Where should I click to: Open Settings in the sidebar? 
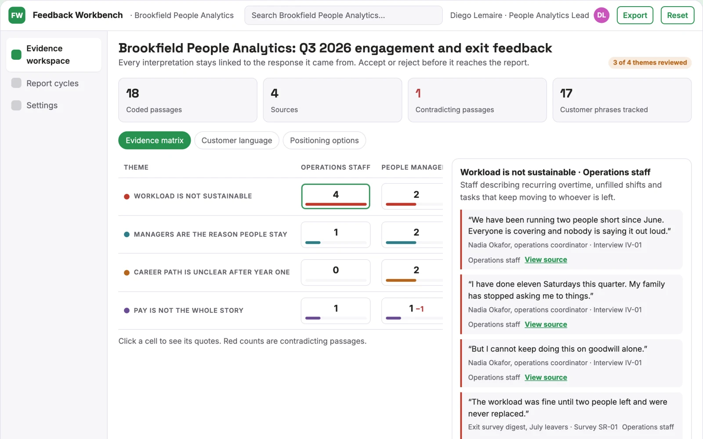(x=54, y=105)
